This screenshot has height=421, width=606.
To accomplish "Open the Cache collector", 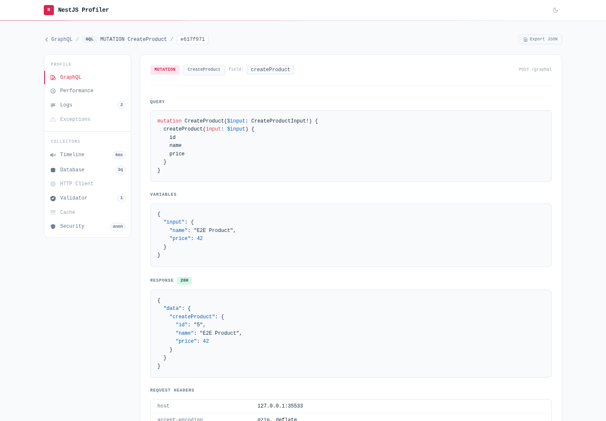I will point(88,213).
